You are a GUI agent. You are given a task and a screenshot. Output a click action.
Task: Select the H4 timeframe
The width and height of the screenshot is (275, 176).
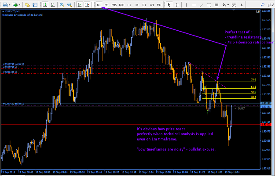coord(136,5)
